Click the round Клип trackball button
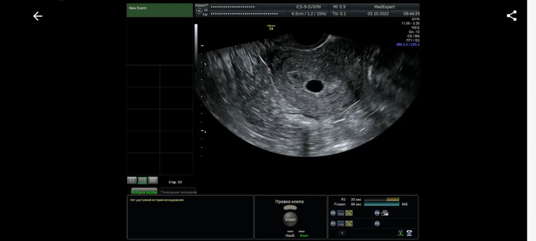The image size is (536, 241). click(x=290, y=220)
